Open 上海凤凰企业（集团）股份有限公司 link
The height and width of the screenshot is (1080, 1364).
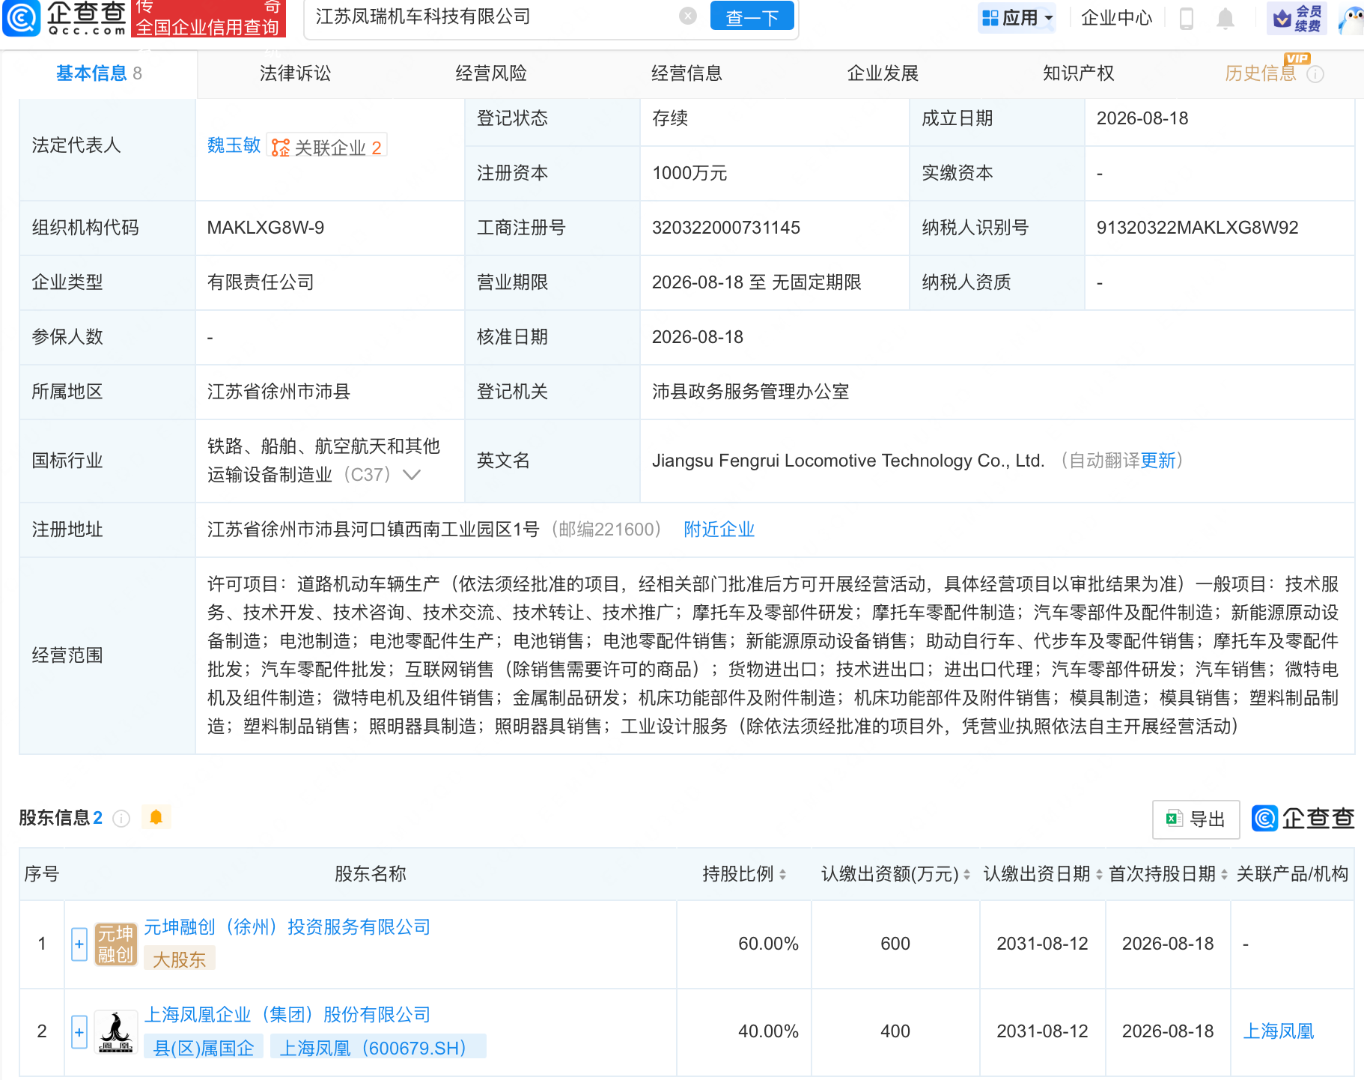click(x=287, y=1015)
